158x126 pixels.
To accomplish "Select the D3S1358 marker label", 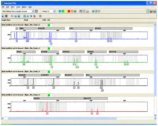I will pos(51,28).
